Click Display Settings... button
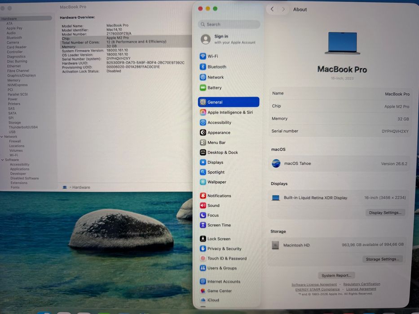 (385, 213)
